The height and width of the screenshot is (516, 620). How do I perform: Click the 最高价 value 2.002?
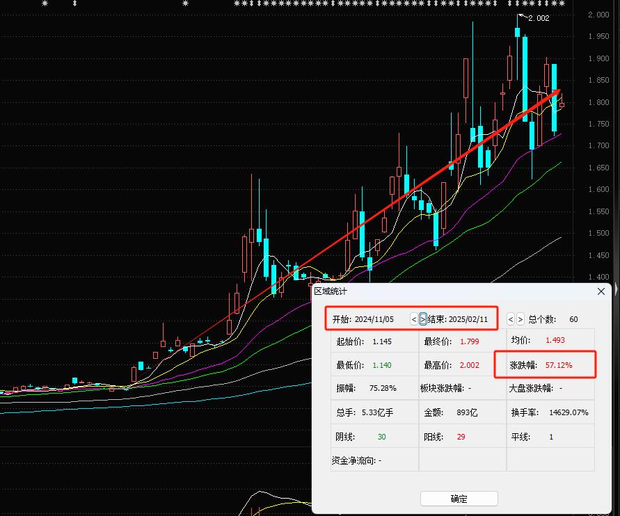(466, 364)
